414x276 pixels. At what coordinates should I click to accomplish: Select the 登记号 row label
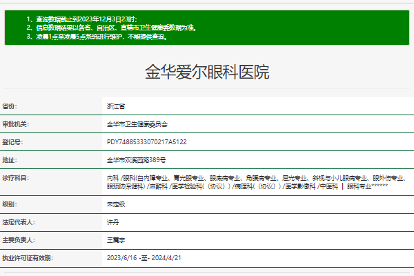pos(12,142)
